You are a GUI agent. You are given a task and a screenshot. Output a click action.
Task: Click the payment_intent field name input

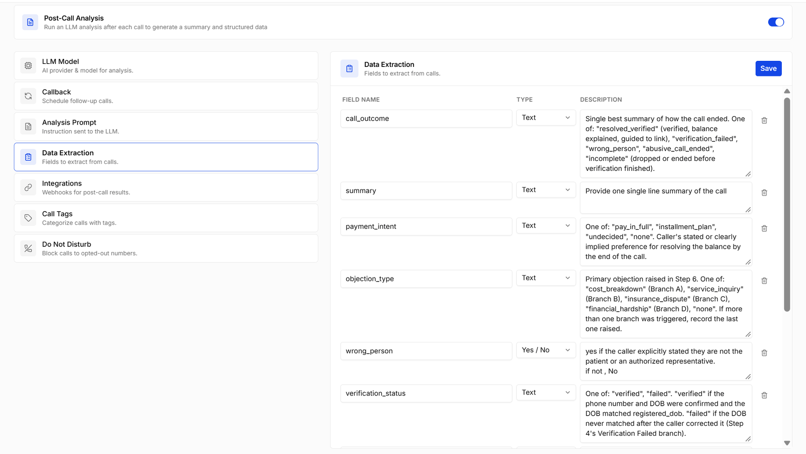click(426, 227)
